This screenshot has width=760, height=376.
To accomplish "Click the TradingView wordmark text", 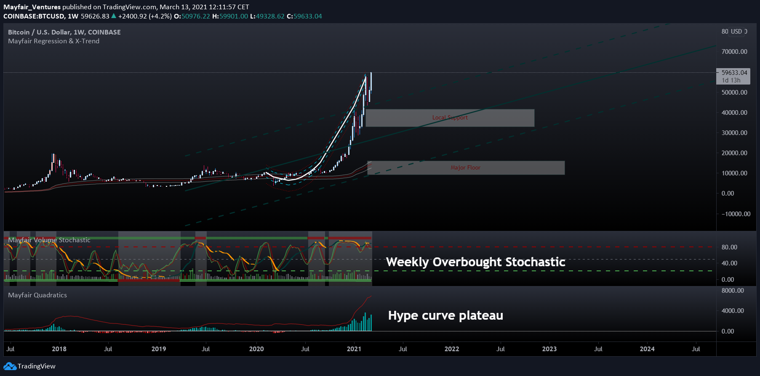I will coord(37,366).
